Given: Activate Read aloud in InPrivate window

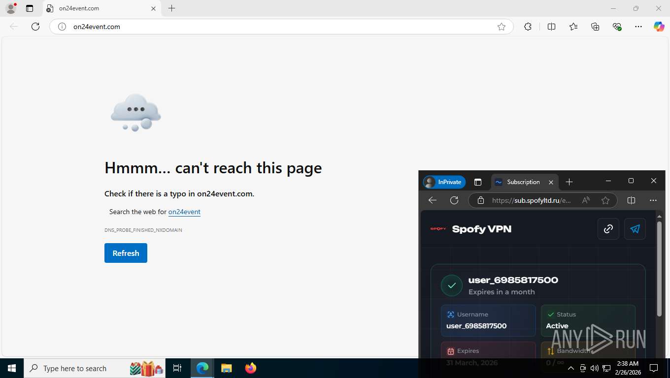Looking at the screenshot, I should pyautogui.click(x=586, y=200).
